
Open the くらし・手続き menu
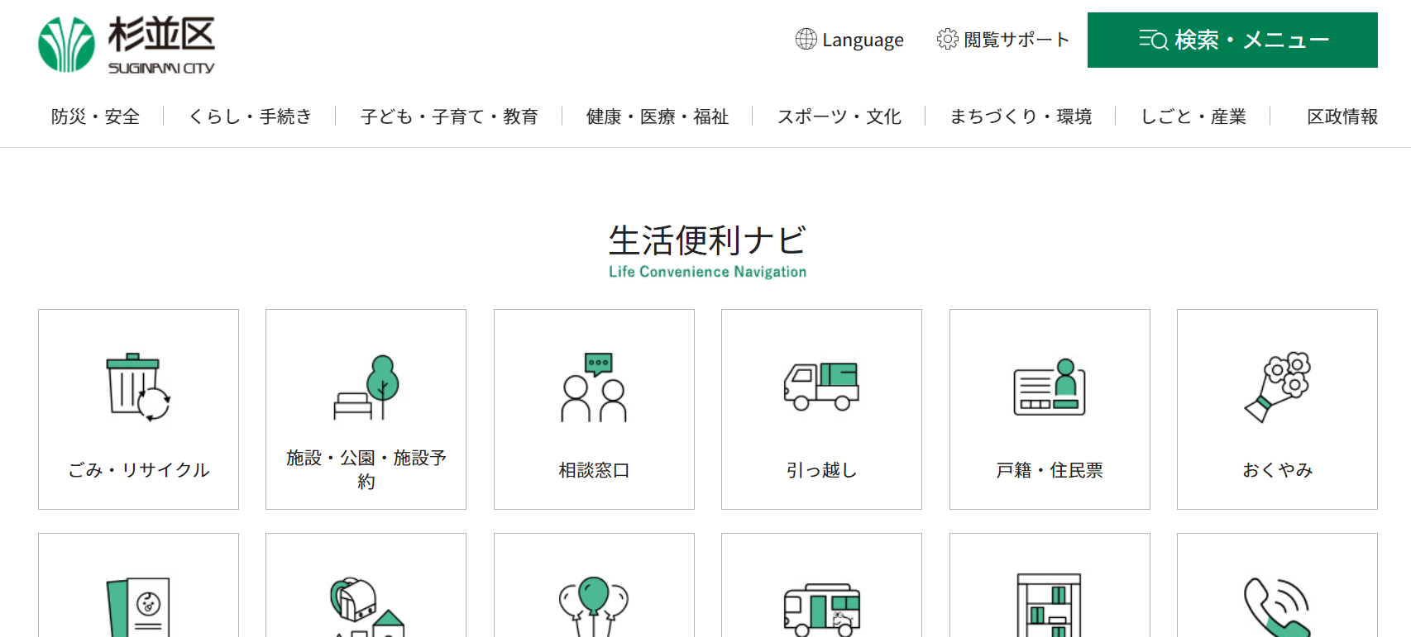250,116
